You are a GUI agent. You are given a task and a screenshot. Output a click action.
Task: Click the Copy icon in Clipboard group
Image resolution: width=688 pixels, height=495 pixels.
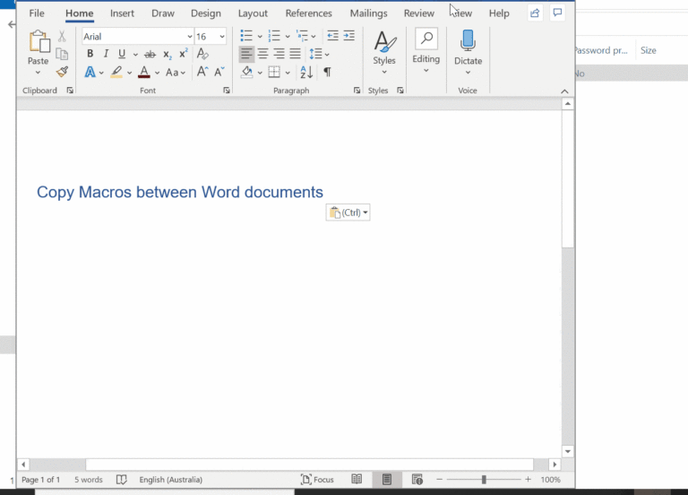(62, 54)
